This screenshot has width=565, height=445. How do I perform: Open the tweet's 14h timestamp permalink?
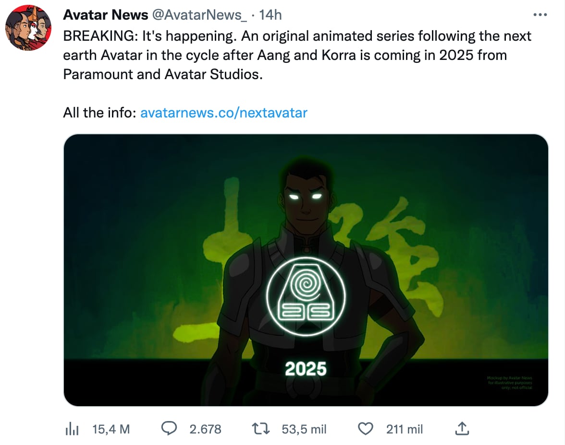270,15
